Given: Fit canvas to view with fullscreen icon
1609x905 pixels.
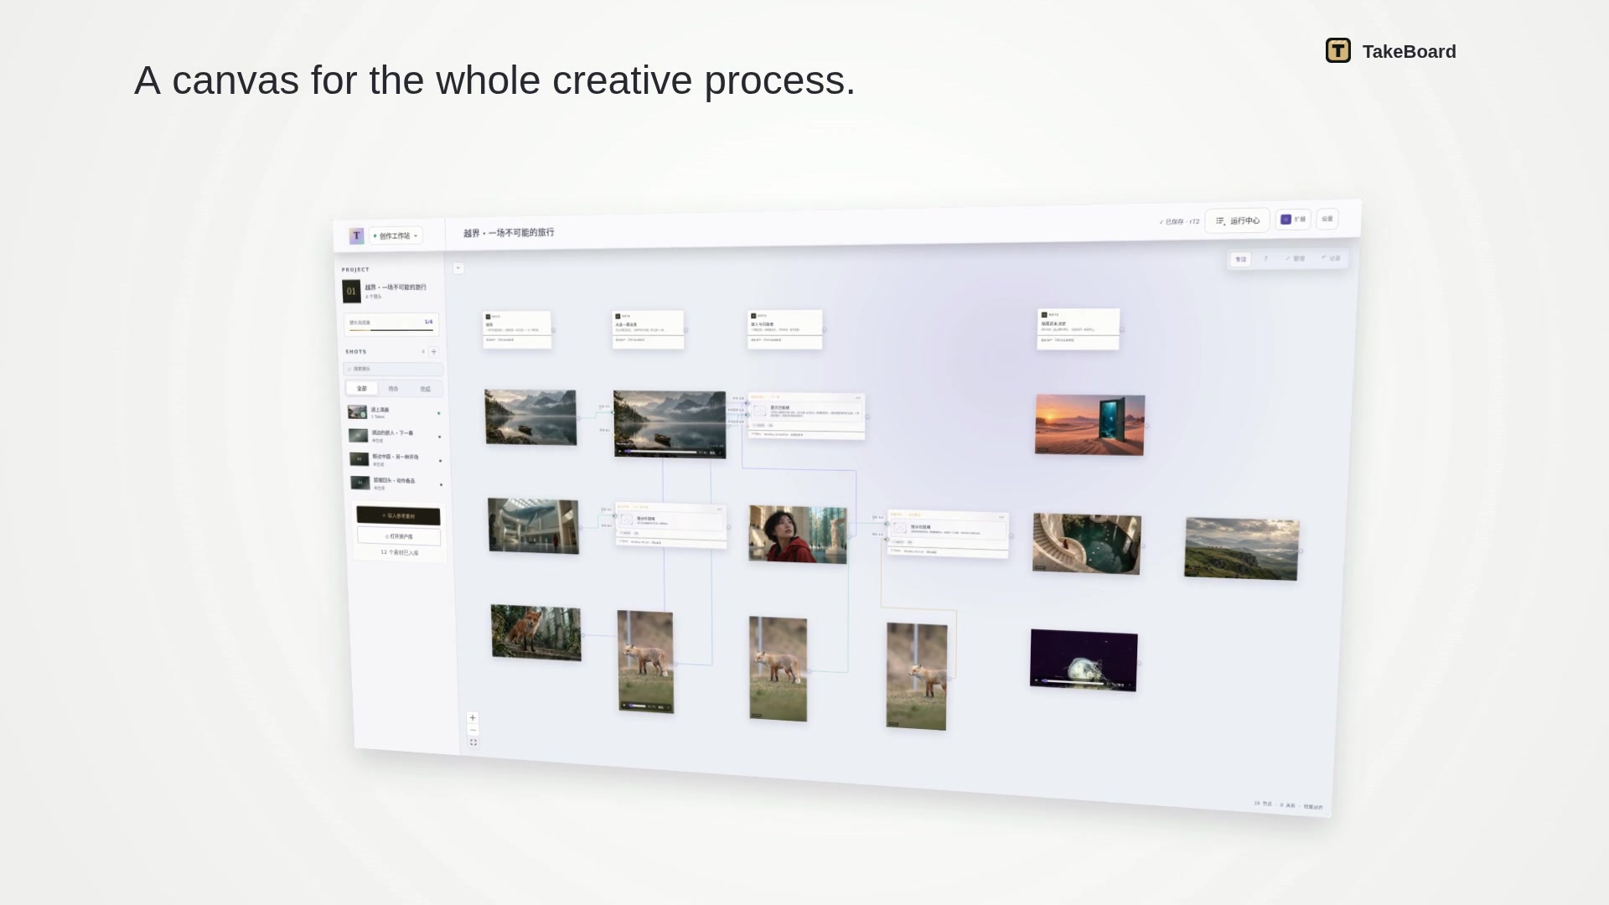Looking at the screenshot, I should click(473, 742).
